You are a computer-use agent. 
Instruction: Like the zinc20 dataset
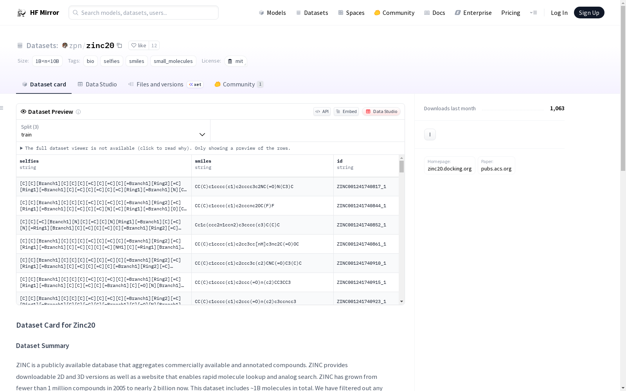tap(139, 46)
